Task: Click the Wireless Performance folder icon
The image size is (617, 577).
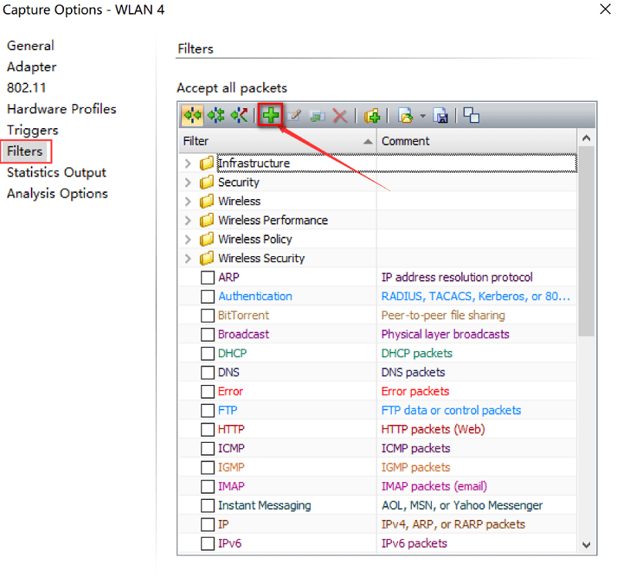Action: [207, 220]
